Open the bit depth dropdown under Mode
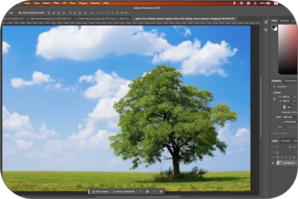This screenshot has width=298, height=199. 289,122
